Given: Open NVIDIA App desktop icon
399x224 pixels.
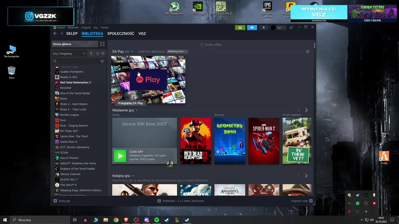Looking at the screenshot, I should point(198,9).
